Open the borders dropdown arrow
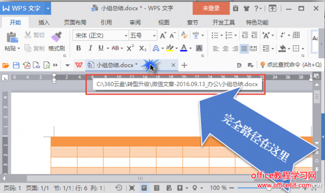 303,49
